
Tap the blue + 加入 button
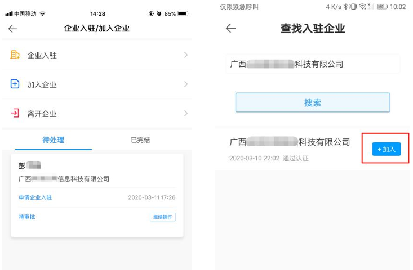tap(386, 149)
